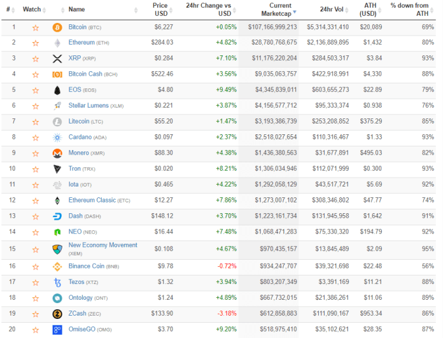Sort by 24hr Vol column header
Screen dimensions: 443x338
334,10
